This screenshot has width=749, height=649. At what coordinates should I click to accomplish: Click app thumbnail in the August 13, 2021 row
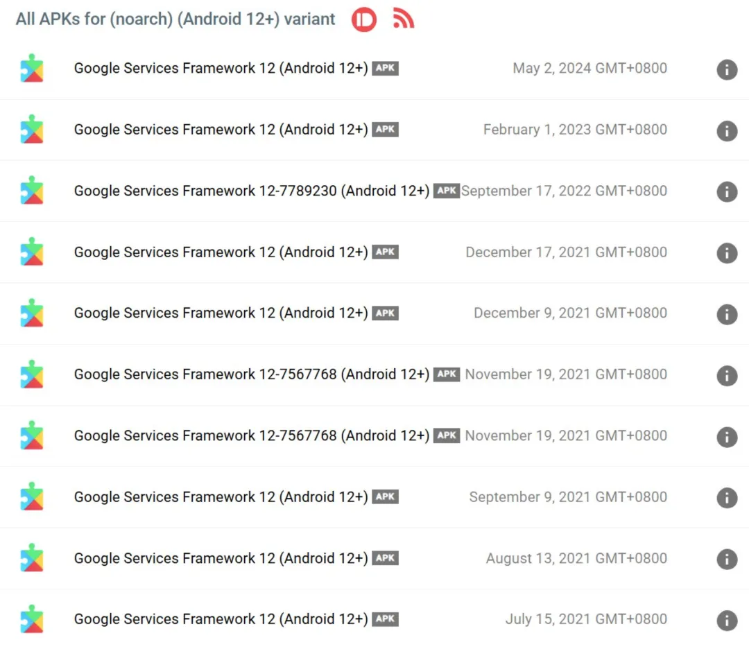(32, 559)
